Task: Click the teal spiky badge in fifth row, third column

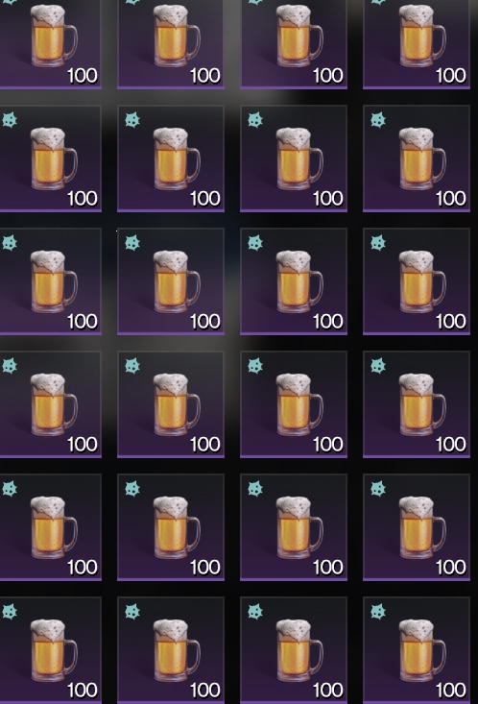Action: pos(255,489)
